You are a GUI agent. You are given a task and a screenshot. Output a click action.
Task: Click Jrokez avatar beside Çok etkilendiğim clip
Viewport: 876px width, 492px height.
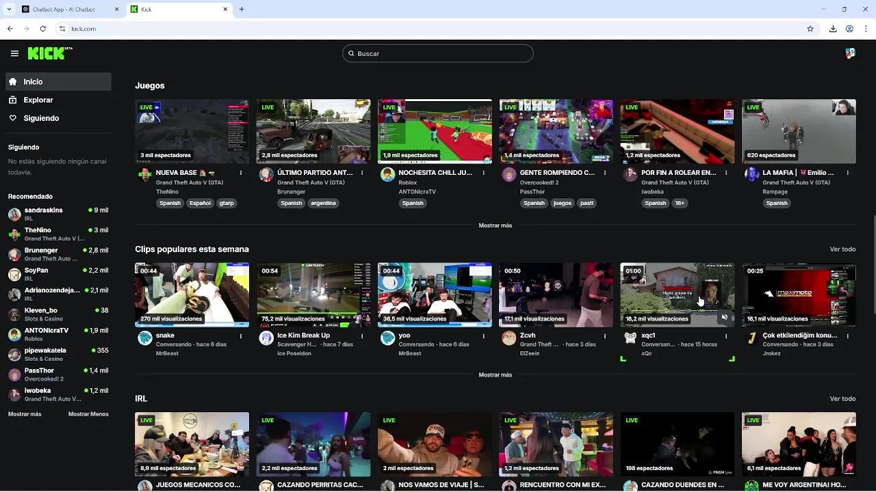[x=751, y=338]
